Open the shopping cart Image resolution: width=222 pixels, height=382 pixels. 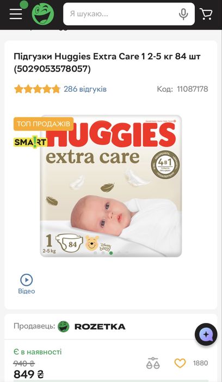click(x=206, y=14)
